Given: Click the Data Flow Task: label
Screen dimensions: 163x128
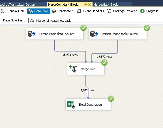Looking at the screenshot, I should tap(14, 20).
